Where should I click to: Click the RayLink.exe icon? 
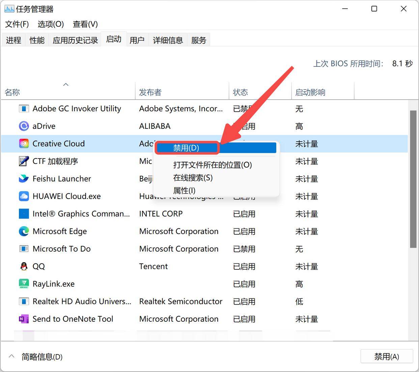pos(24,284)
